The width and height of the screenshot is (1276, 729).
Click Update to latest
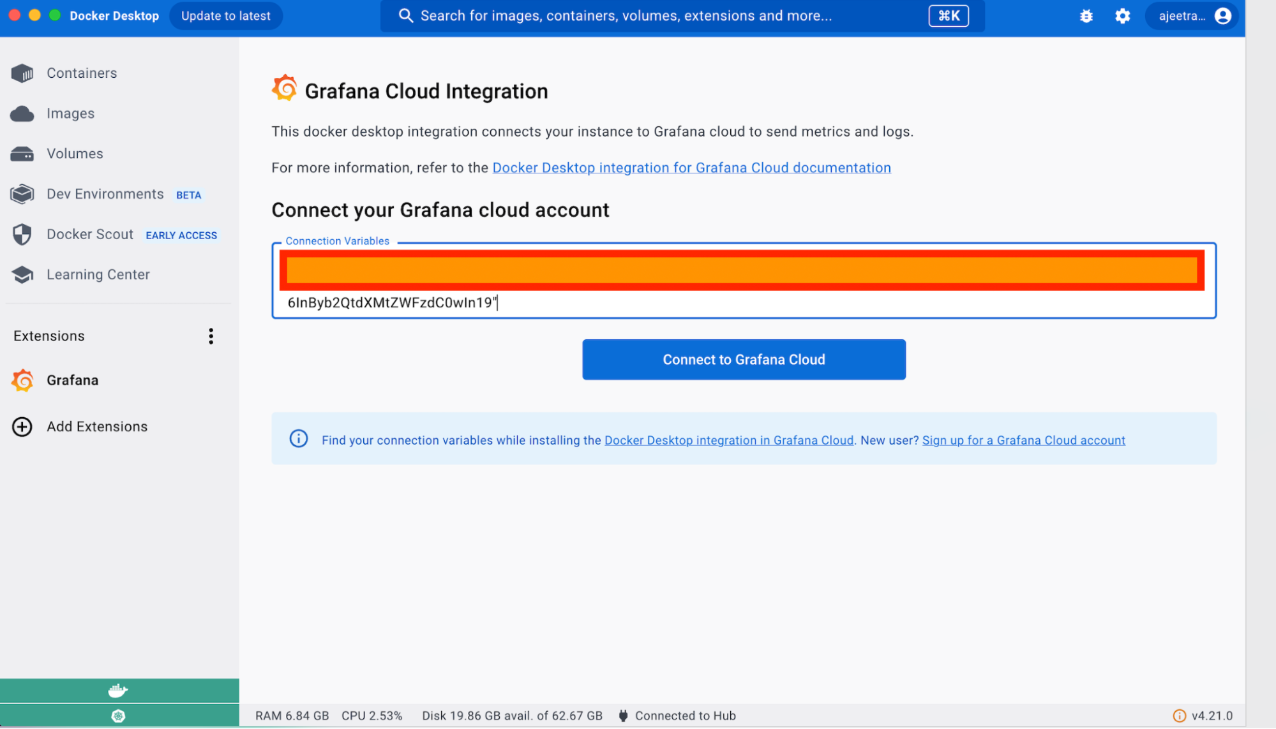click(x=225, y=16)
